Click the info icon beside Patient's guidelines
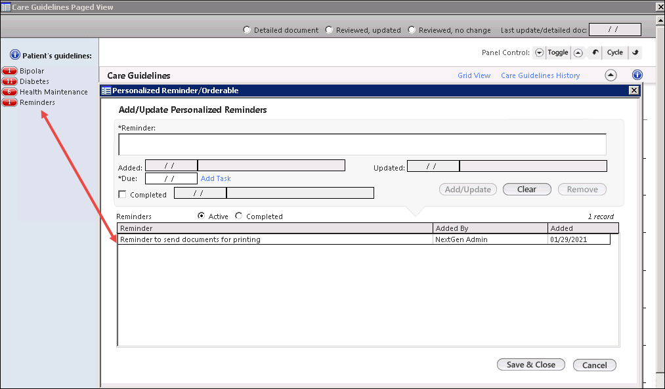 15,54
